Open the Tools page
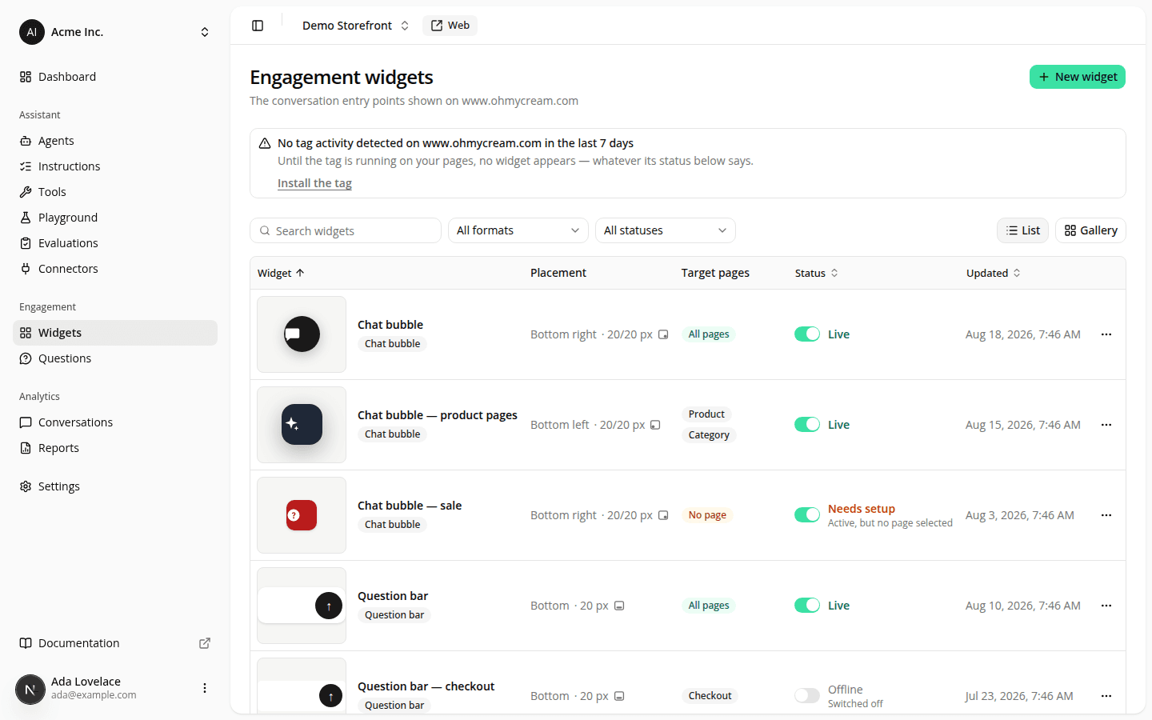 [x=115, y=192]
